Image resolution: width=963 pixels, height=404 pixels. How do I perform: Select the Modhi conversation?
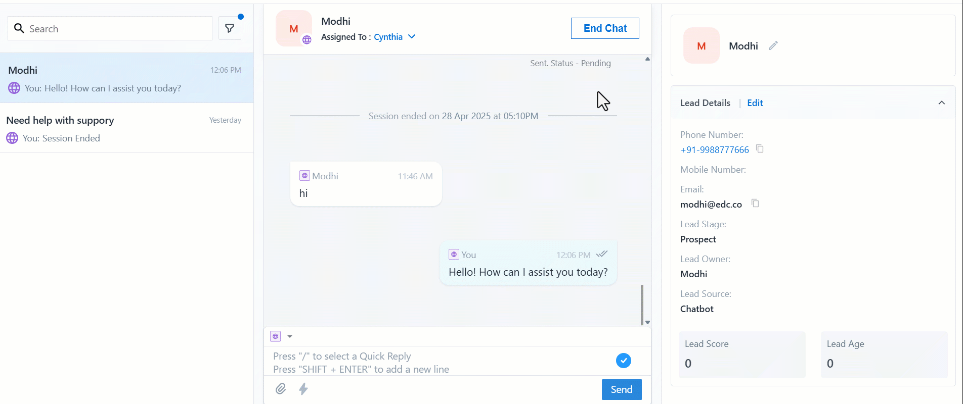pyautogui.click(x=126, y=78)
